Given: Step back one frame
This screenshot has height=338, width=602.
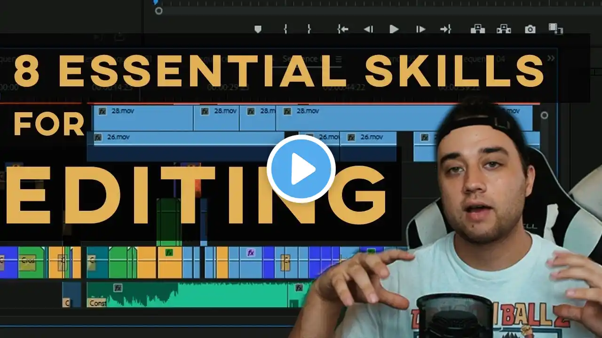Looking at the screenshot, I should tap(368, 29).
